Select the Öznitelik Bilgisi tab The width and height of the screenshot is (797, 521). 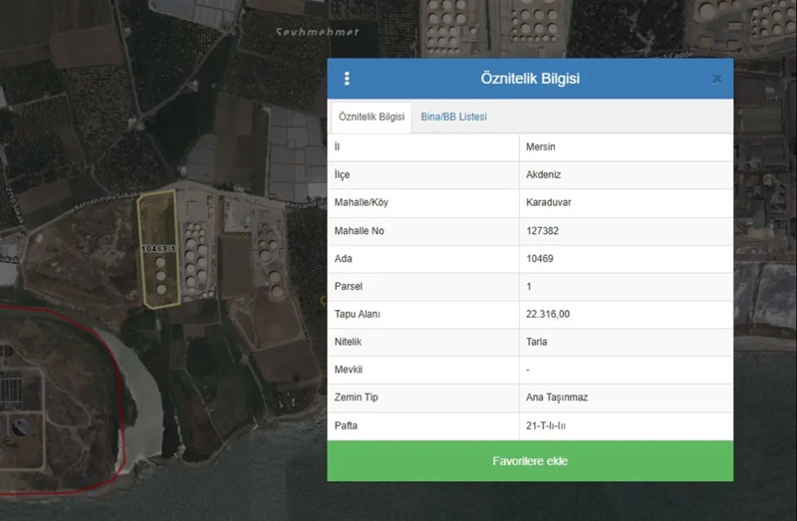tap(371, 117)
